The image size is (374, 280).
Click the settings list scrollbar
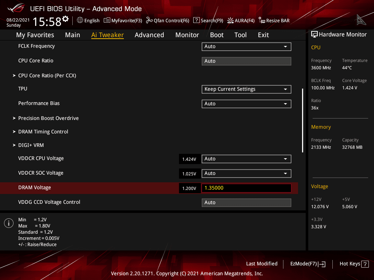click(x=302, y=120)
